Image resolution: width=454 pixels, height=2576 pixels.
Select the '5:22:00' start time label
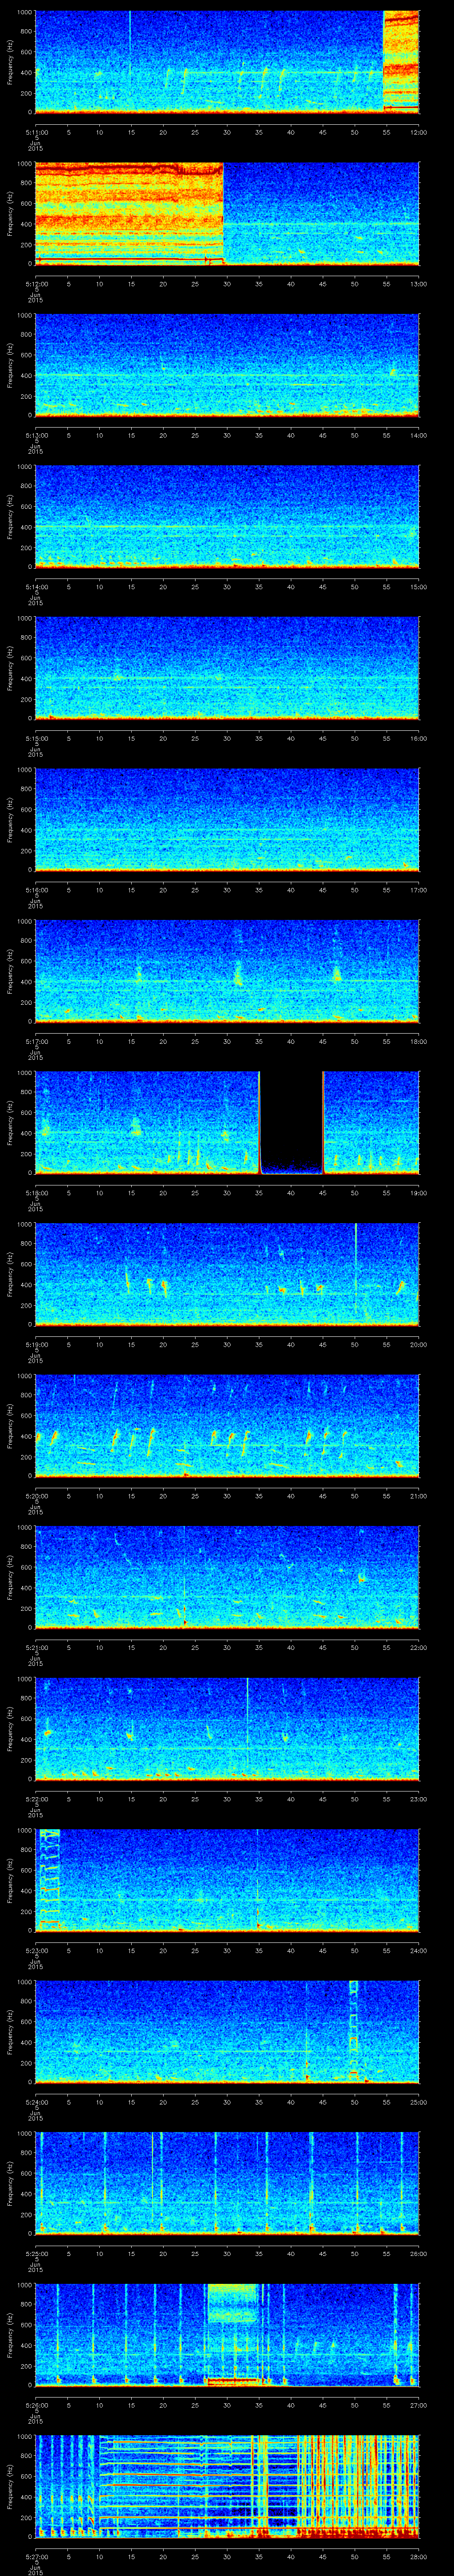pyautogui.click(x=37, y=1798)
